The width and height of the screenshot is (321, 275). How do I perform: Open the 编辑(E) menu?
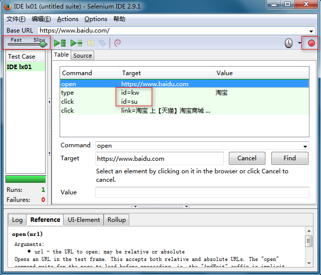click(41, 19)
